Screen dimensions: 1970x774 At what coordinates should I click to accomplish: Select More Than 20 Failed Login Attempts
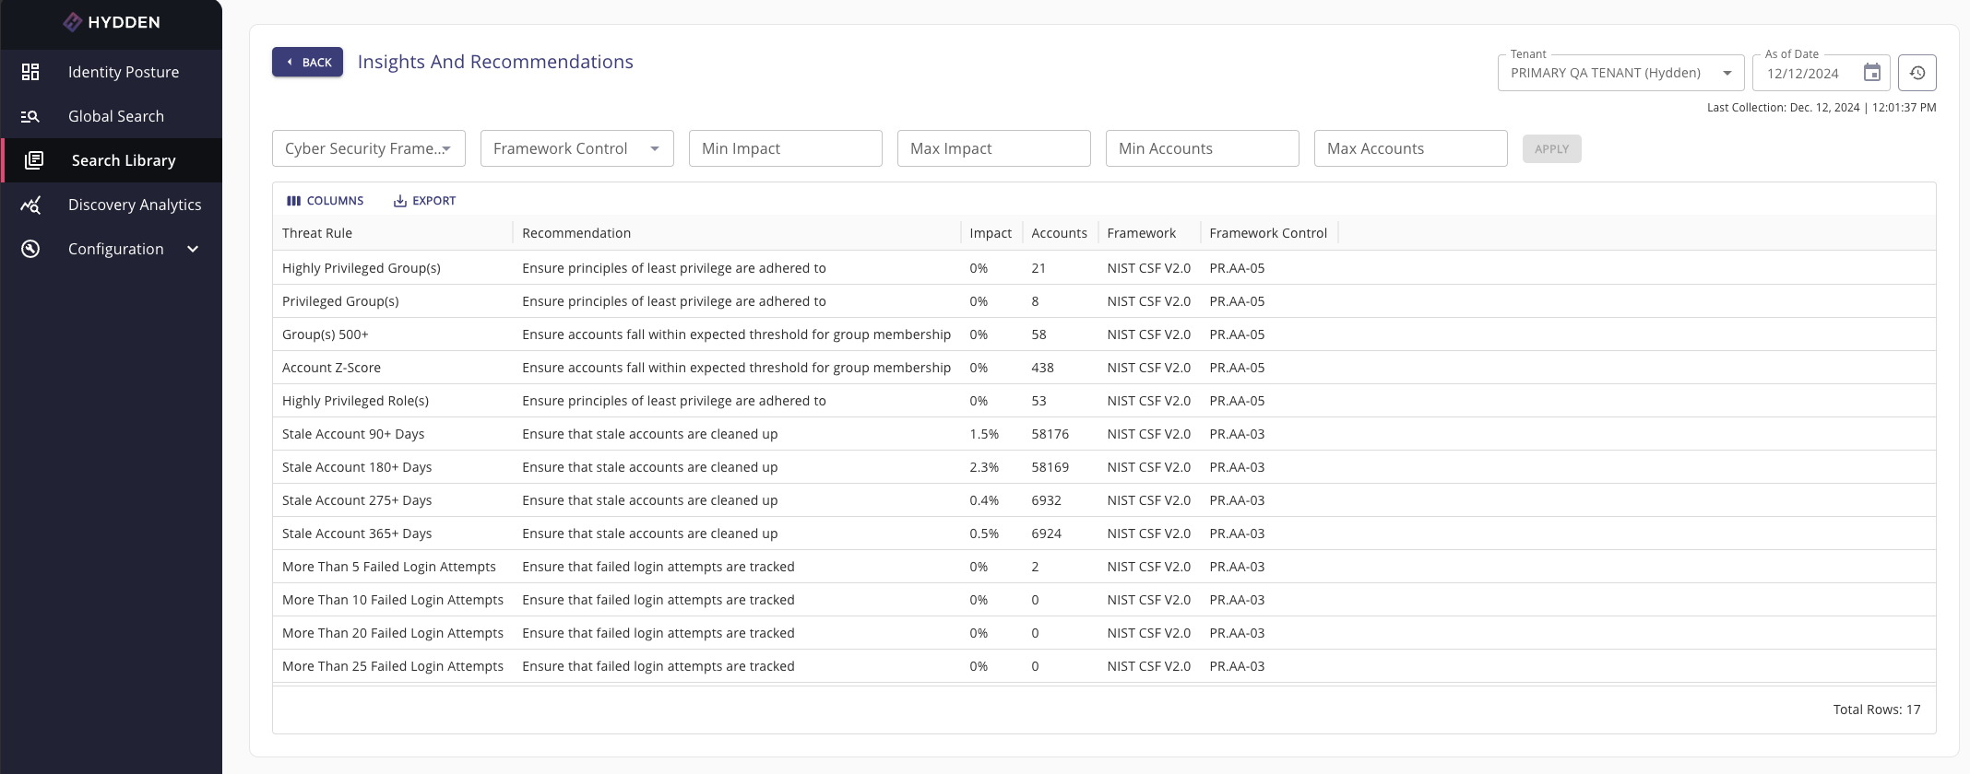click(x=393, y=633)
